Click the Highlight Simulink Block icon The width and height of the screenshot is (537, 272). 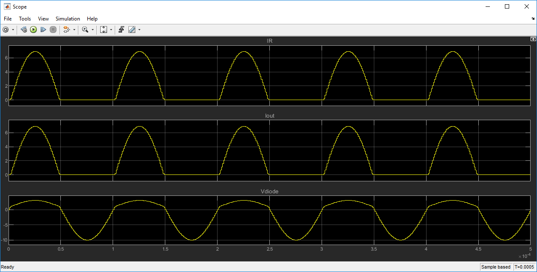pos(66,30)
